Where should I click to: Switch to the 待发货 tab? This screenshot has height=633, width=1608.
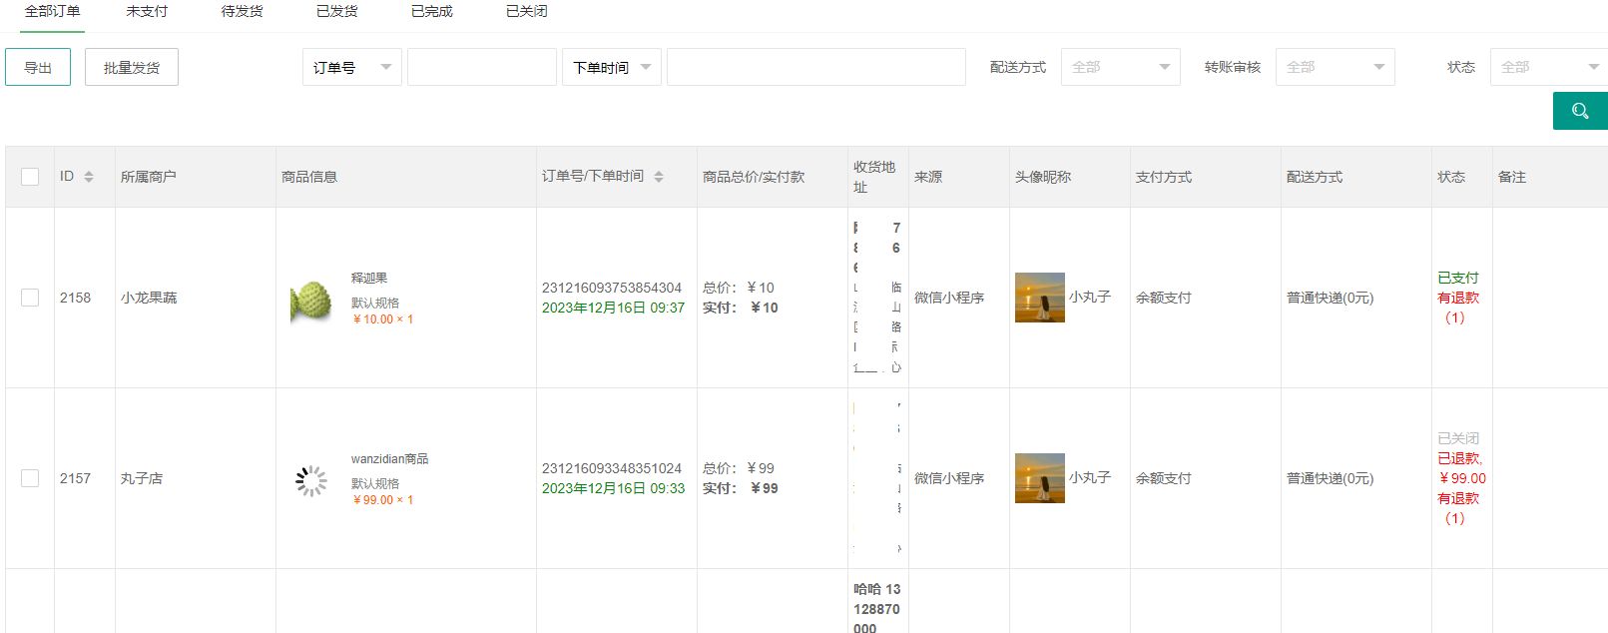click(x=242, y=11)
